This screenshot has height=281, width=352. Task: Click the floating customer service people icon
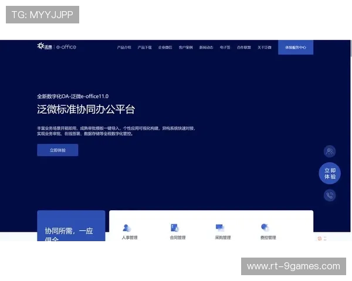(330, 151)
